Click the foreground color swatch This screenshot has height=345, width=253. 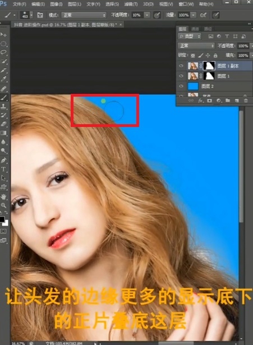pyautogui.click(x=2, y=219)
